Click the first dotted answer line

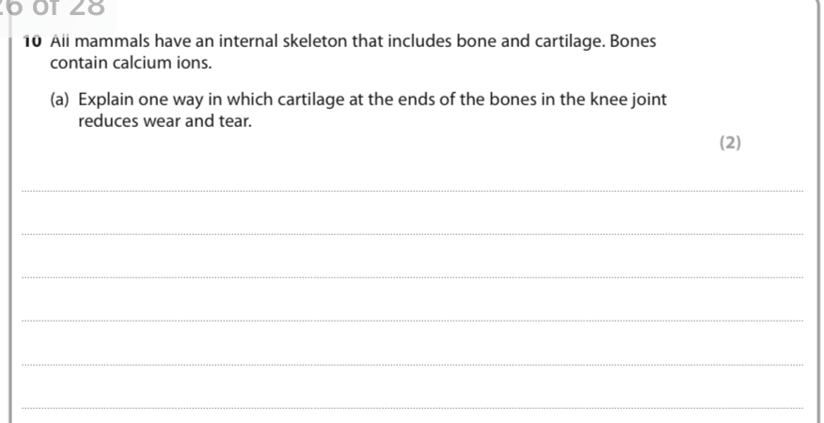(413, 191)
